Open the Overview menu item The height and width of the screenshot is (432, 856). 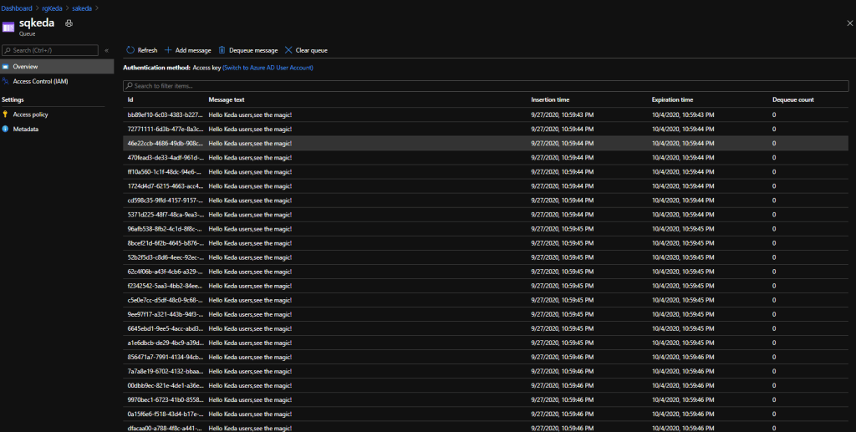pos(57,67)
